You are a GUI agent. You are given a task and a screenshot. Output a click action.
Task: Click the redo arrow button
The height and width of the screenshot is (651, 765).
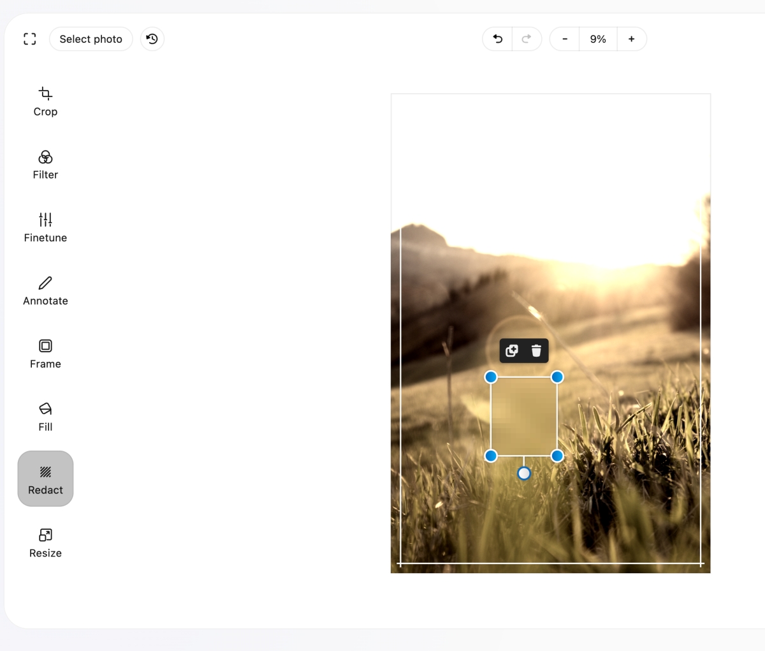click(x=527, y=39)
